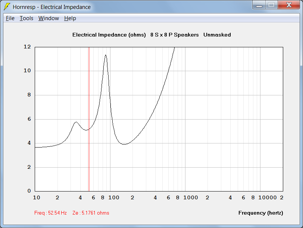Viewport: 303px width, 228px height.
Task: Click the '10000' frequency axis label
Action: point(268,197)
